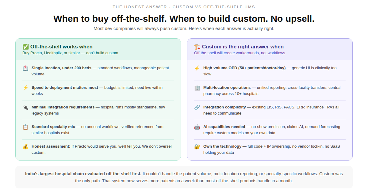Click the office building icon beside Multi-location operations
Viewport: 368px width, 193px height.
pos(197,88)
